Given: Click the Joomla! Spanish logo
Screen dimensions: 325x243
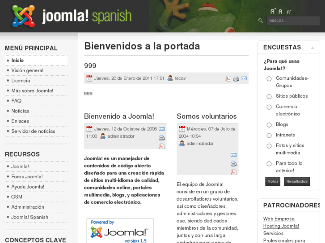Looking at the screenshot, I should coord(72,16).
